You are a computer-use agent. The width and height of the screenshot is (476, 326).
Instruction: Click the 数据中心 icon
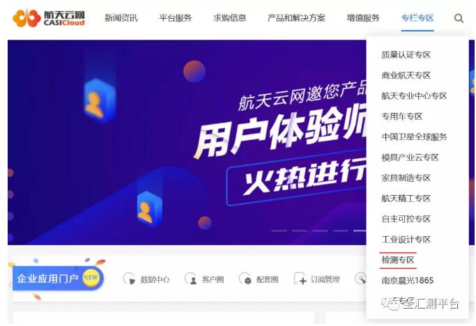[x=130, y=279]
